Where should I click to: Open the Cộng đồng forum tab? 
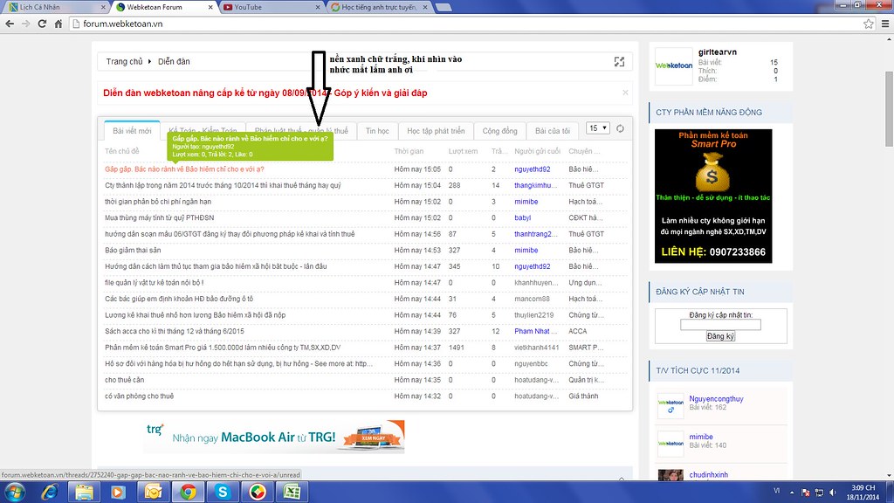coord(500,131)
